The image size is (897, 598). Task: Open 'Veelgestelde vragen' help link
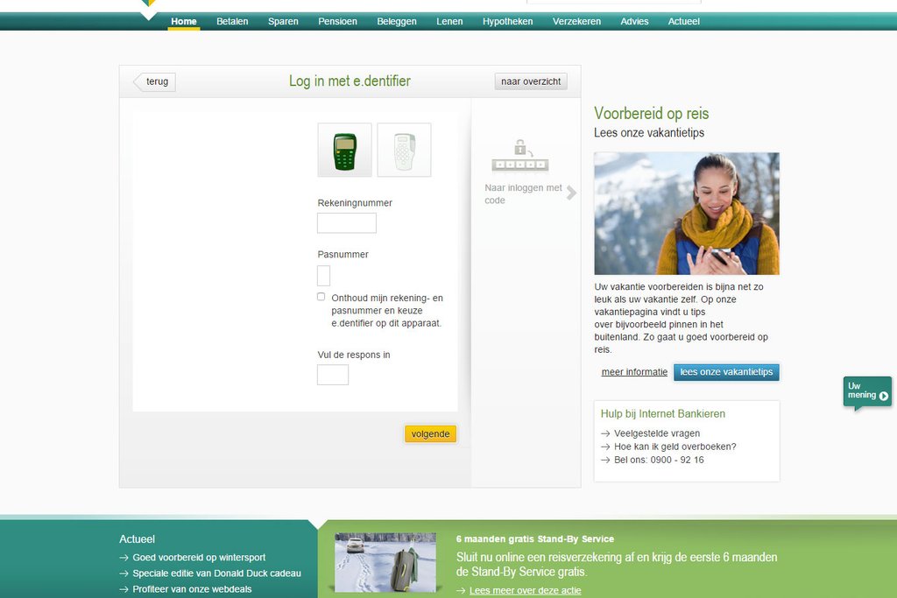[657, 433]
